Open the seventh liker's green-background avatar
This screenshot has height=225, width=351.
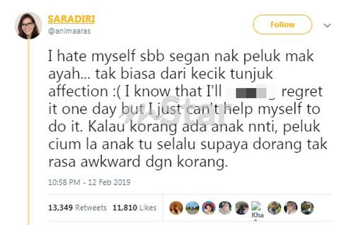point(274,208)
